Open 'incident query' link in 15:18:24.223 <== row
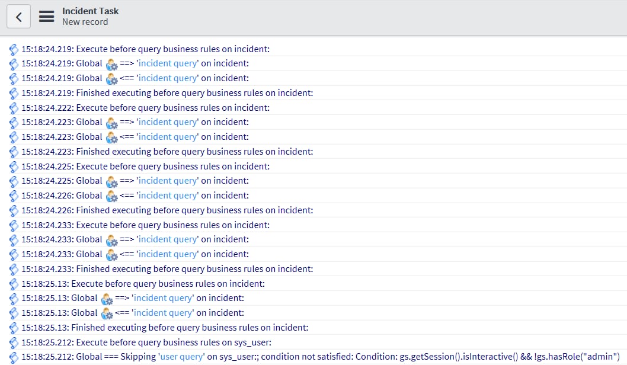Image resolution: width=627 pixels, height=365 pixels. point(168,137)
